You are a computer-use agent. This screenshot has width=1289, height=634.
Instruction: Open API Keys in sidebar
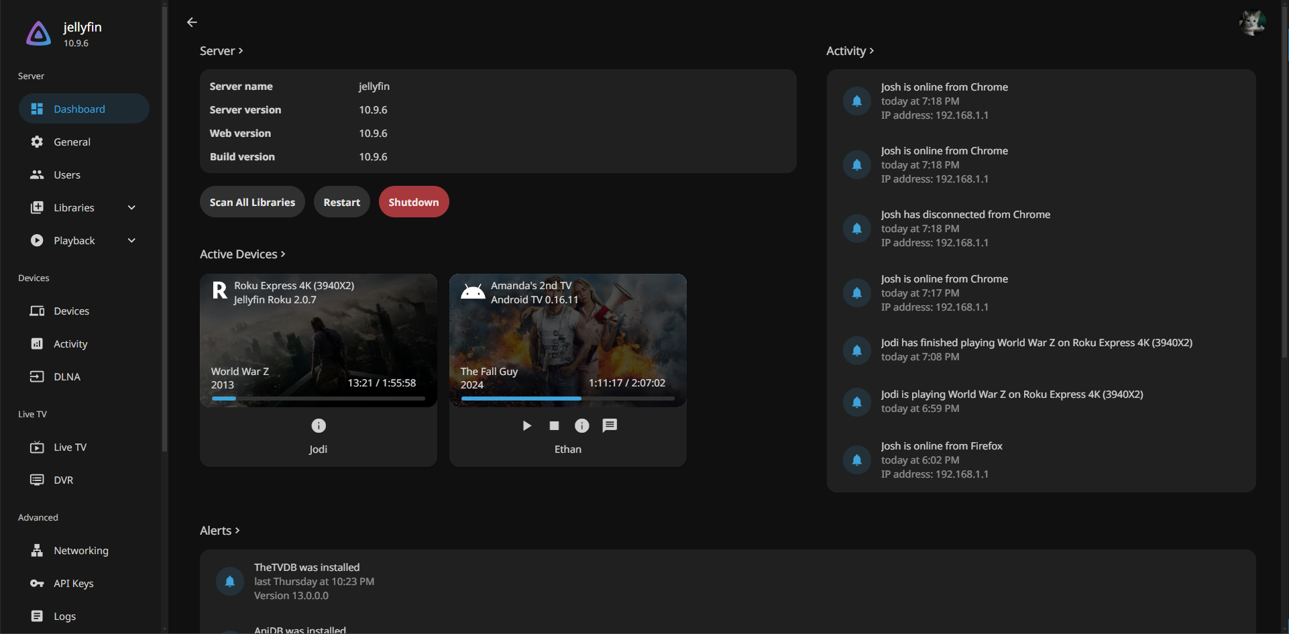click(73, 584)
